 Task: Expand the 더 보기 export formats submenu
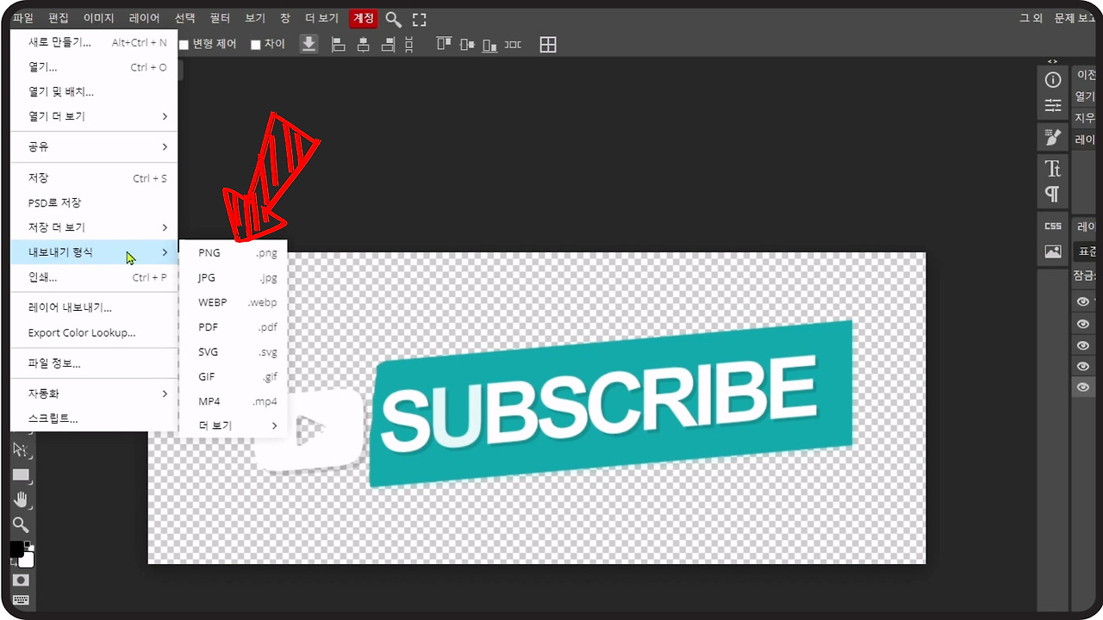tap(238, 425)
